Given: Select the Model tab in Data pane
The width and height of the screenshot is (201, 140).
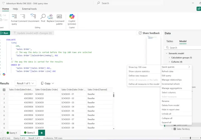Looking at the screenshot, I should (183, 41).
